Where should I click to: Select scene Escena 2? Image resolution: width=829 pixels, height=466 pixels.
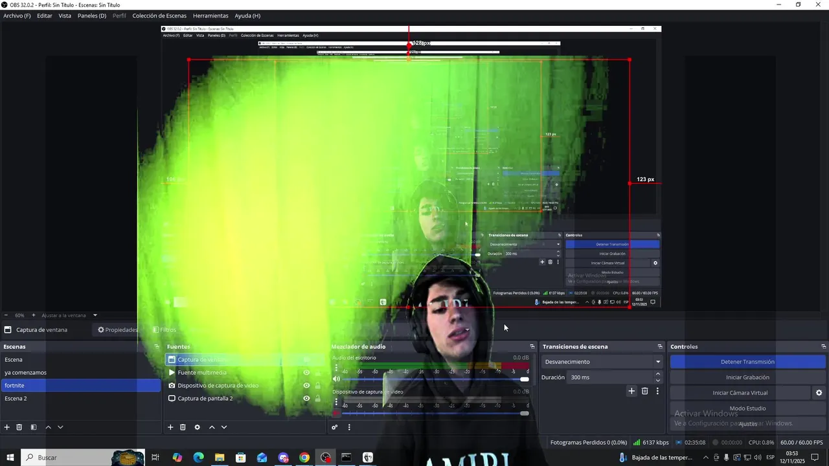pos(80,399)
